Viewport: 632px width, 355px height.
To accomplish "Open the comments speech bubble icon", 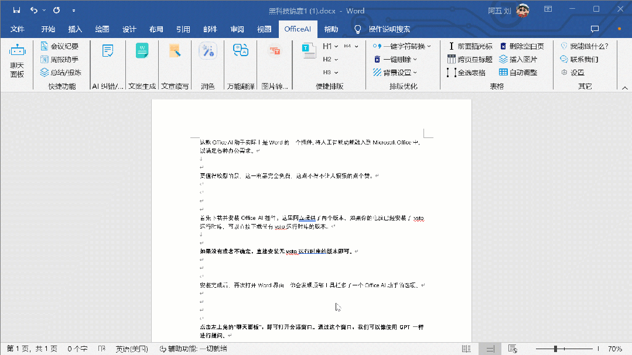I will point(595,29).
